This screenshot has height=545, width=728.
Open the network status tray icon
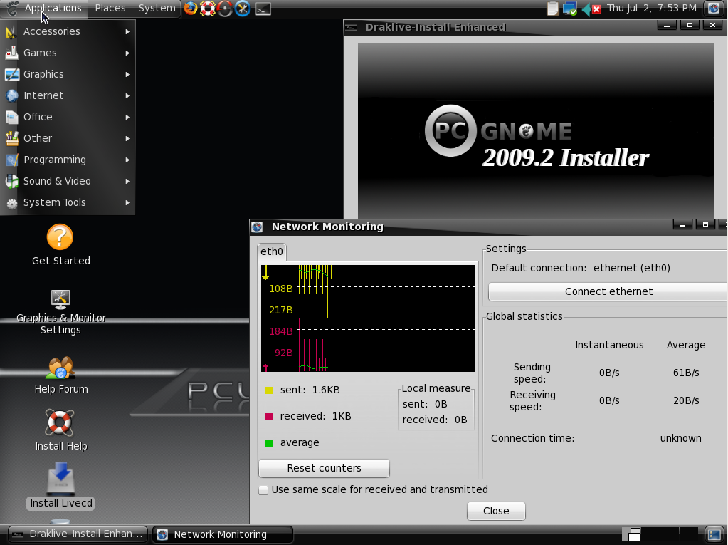pyautogui.click(x=570, y=9)
